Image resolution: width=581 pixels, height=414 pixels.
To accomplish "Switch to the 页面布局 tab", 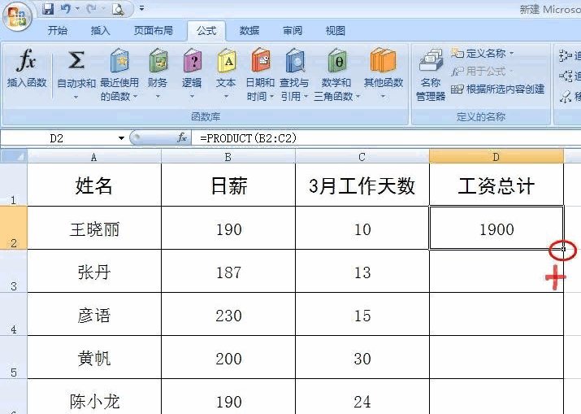I will pos(153,30).
